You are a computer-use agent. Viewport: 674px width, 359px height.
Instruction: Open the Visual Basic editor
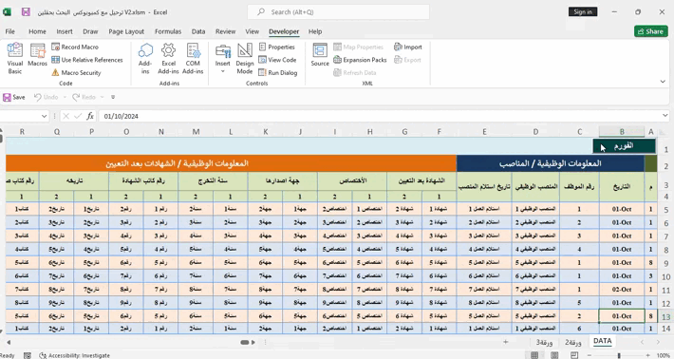[14, 58]
